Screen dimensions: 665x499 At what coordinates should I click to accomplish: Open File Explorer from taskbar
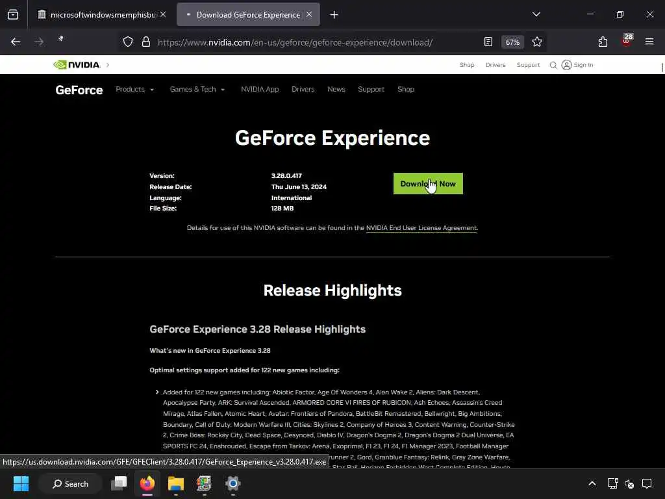[x=175, y=483]
